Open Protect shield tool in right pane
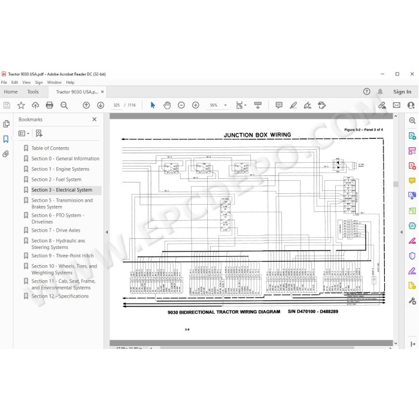 (412, 256)
